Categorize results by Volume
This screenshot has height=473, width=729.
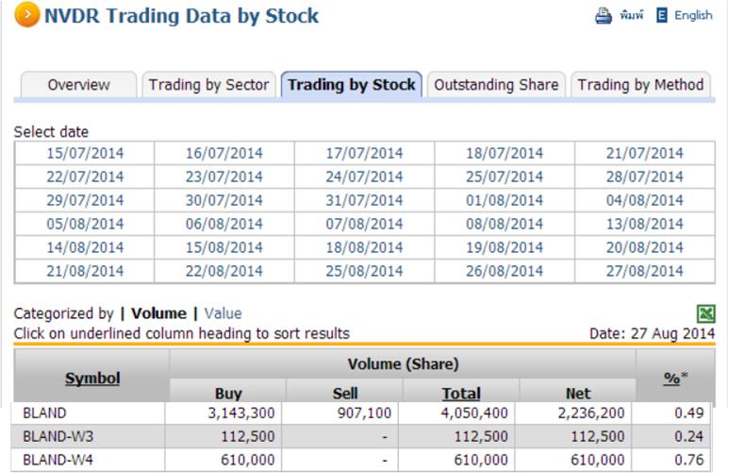[x=157, y=313]
